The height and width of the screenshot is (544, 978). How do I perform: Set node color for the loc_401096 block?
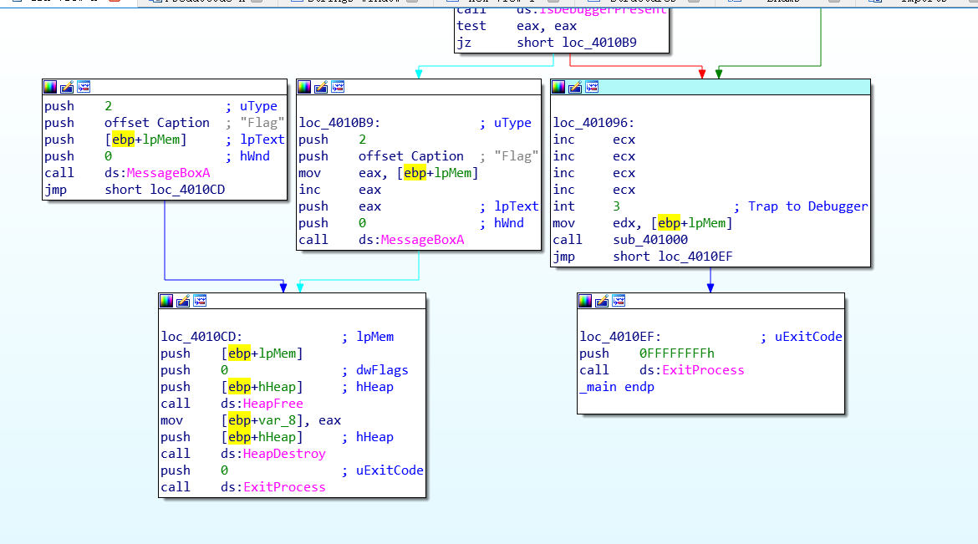(x=559, y=87)
